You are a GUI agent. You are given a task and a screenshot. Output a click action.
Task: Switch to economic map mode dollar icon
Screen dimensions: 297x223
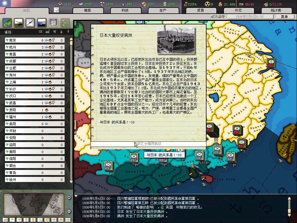pos(26,220)
